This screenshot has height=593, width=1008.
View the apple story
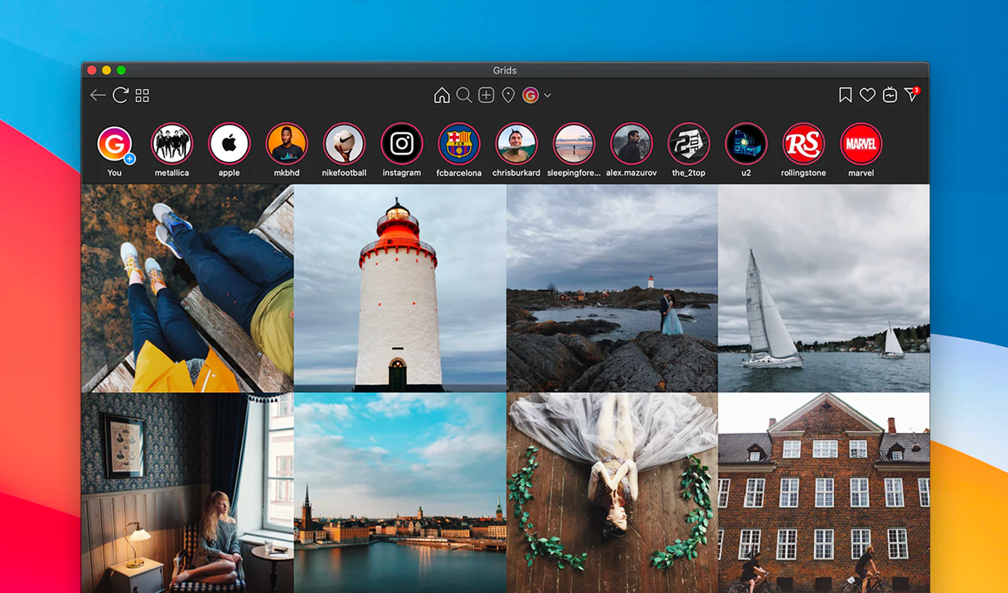(230, 144)
